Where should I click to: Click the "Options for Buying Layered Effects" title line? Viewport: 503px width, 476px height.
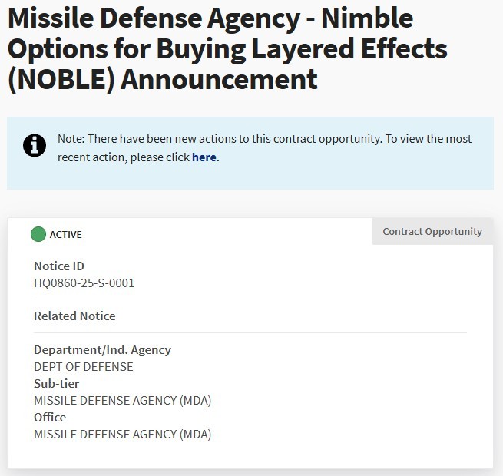[x=227, y=48]
